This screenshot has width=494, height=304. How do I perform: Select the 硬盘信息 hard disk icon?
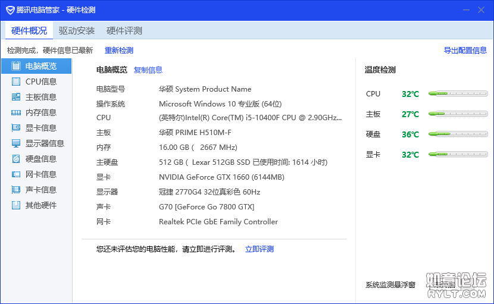tap(15, 159)
